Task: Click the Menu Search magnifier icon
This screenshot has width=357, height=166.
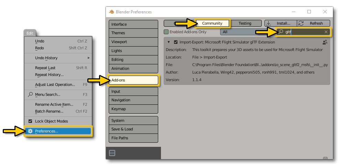Action: tap(30, 94)
